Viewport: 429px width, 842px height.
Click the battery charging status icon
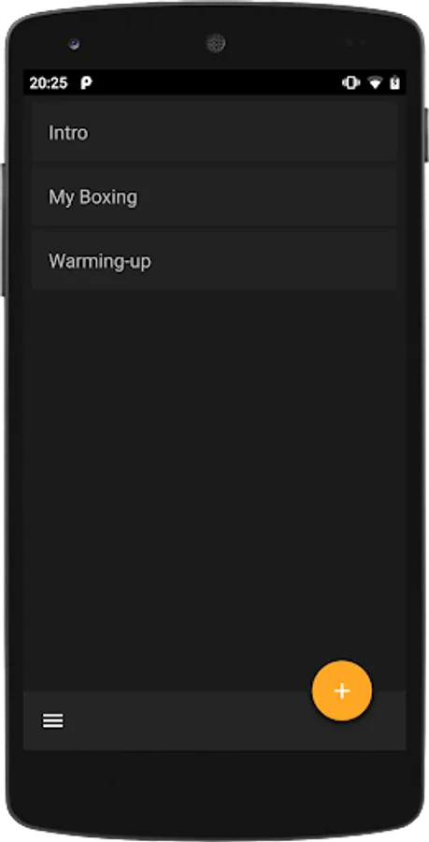click(x=395, y=82)
